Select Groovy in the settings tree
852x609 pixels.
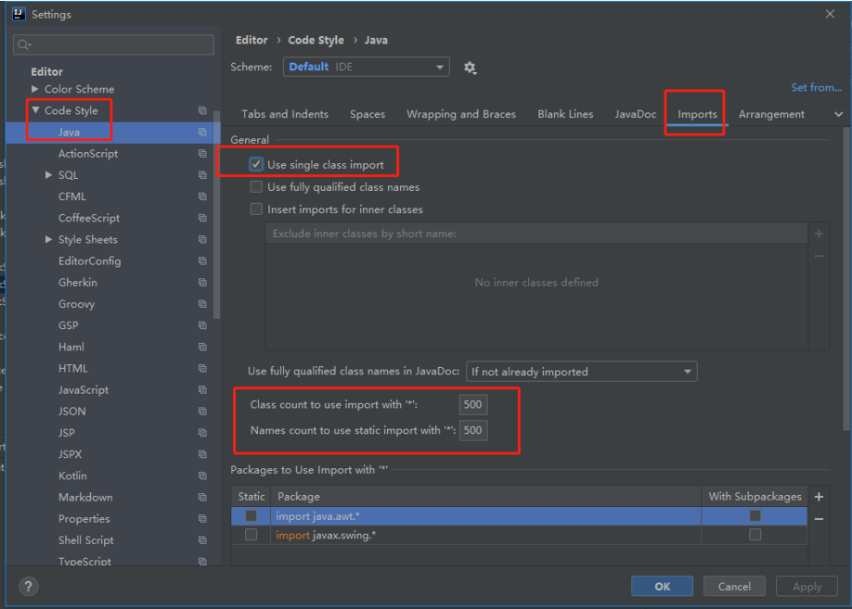point(76,304)
